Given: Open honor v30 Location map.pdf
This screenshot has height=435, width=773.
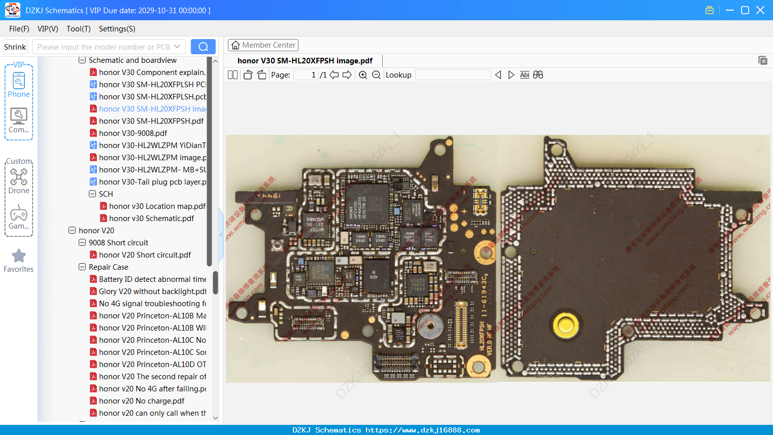Looking at the screenshot, I should click(153, 206).
